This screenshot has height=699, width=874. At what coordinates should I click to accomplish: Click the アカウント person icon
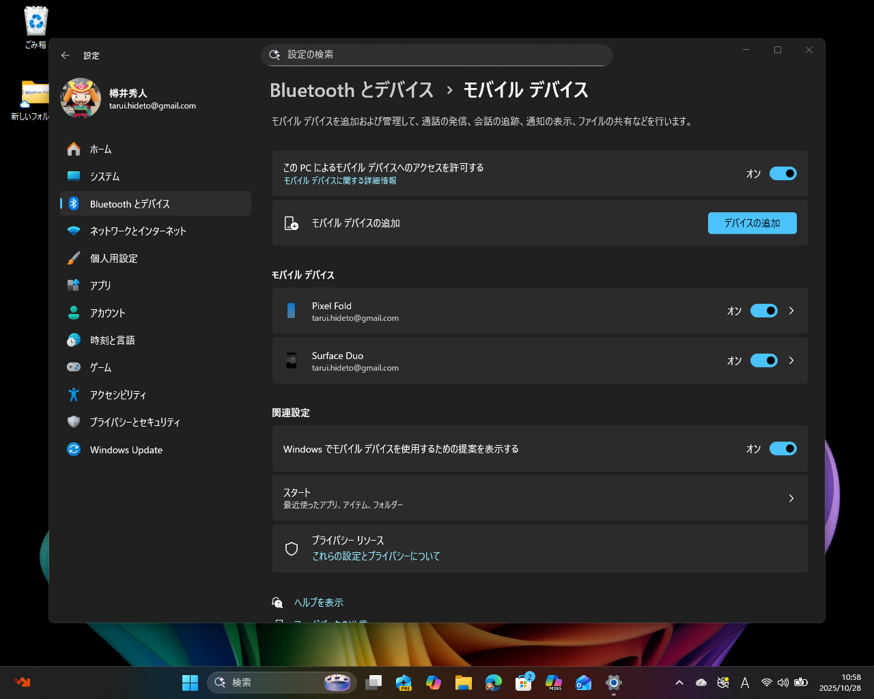coord(74,313)
